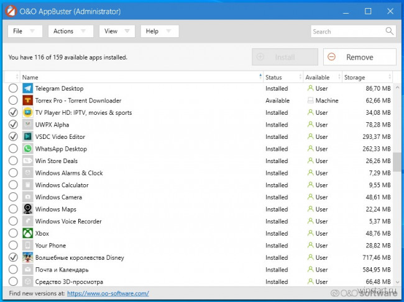Open the View menu
The width and height of the screenshot is (404, 302).
[117, 31]
